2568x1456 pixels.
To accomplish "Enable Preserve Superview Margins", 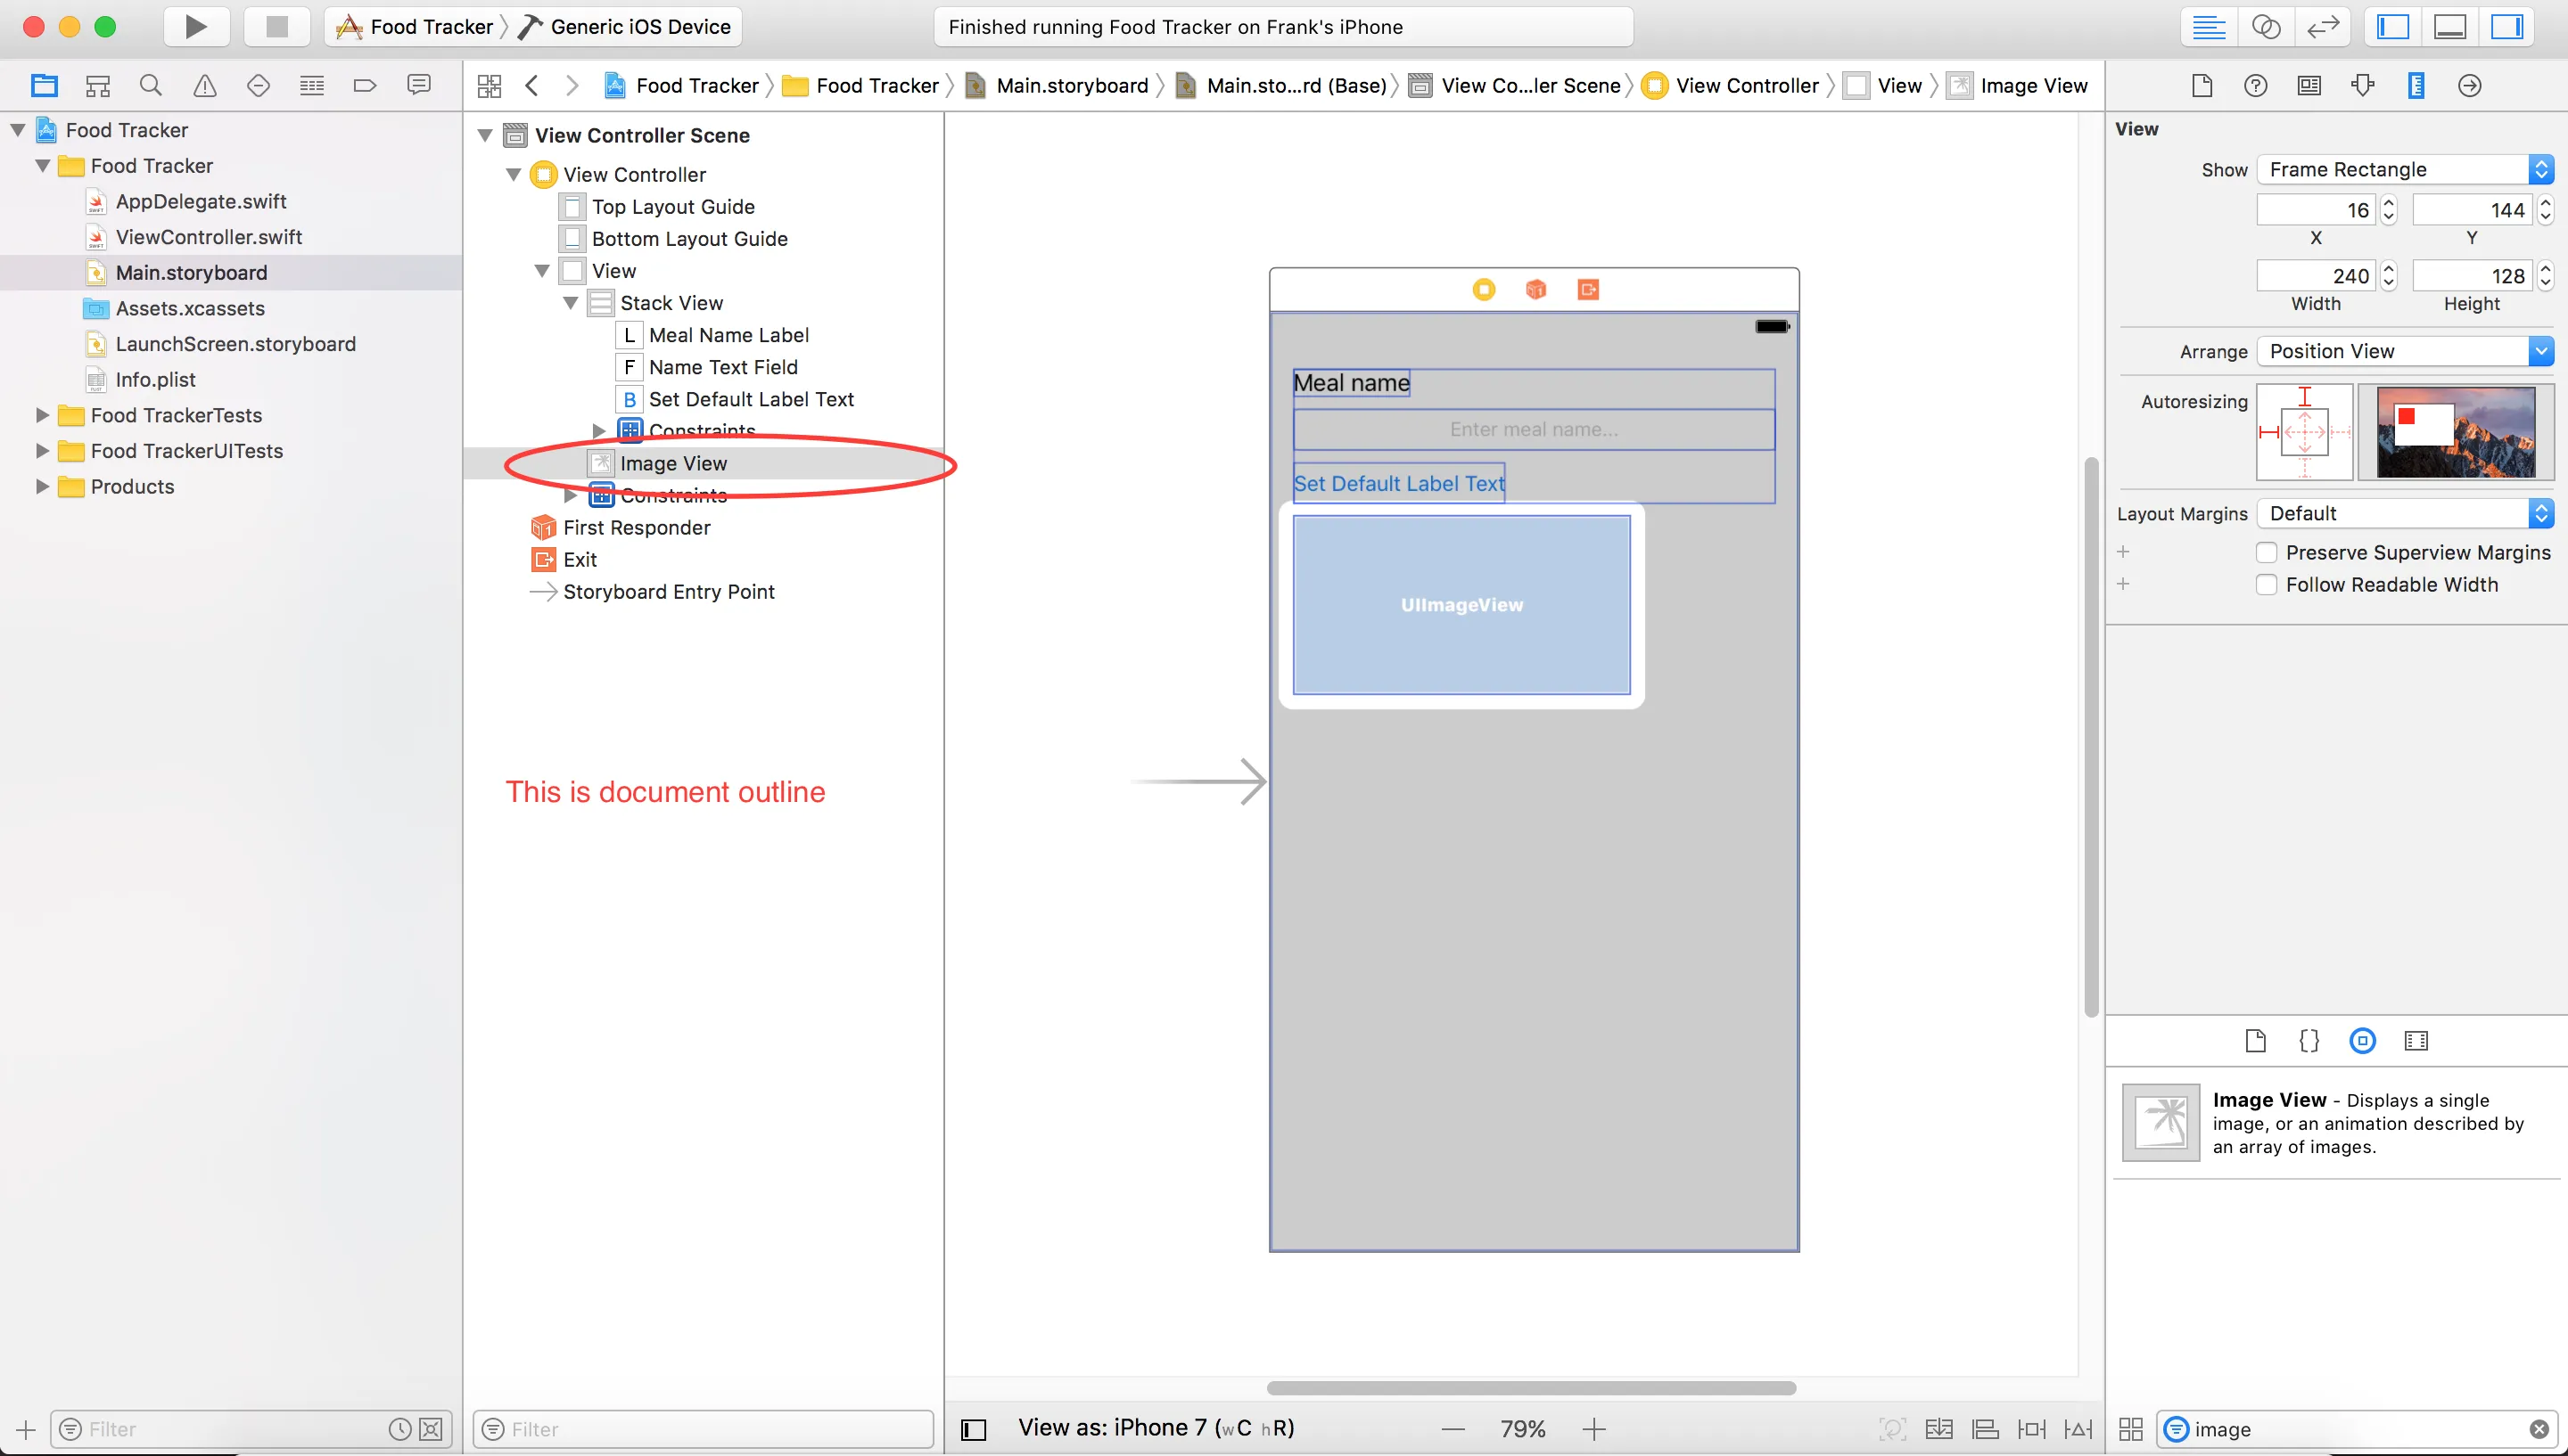I will 2266,553.
